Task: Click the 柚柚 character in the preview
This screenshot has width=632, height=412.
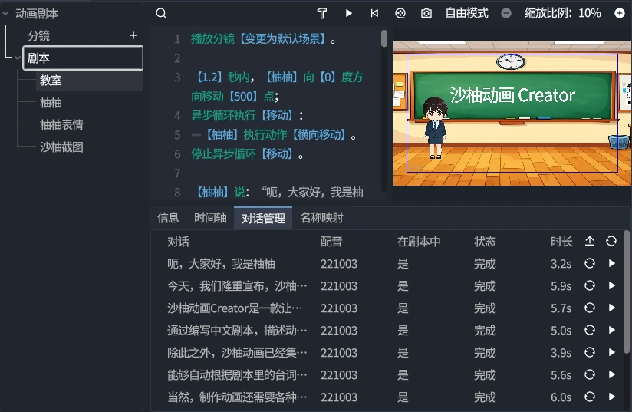Action: tap(435, 127)
